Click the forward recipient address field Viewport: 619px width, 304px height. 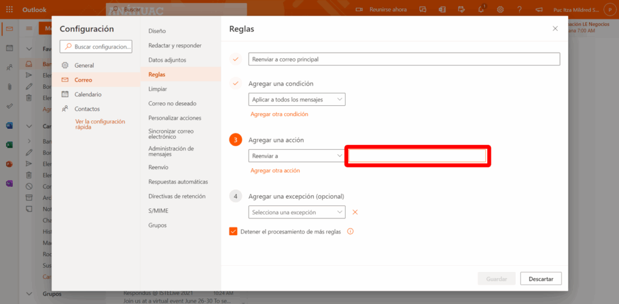(417, 156)
